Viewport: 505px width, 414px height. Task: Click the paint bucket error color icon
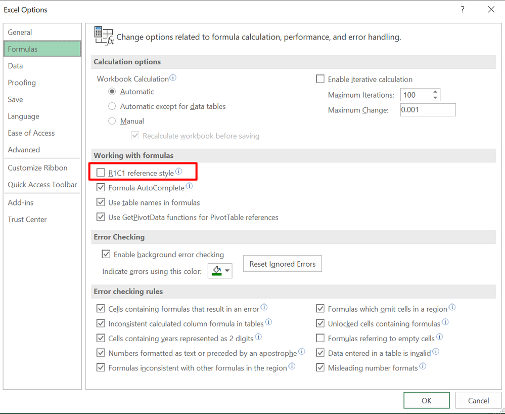pyautogui.click(x=217, y=271)
